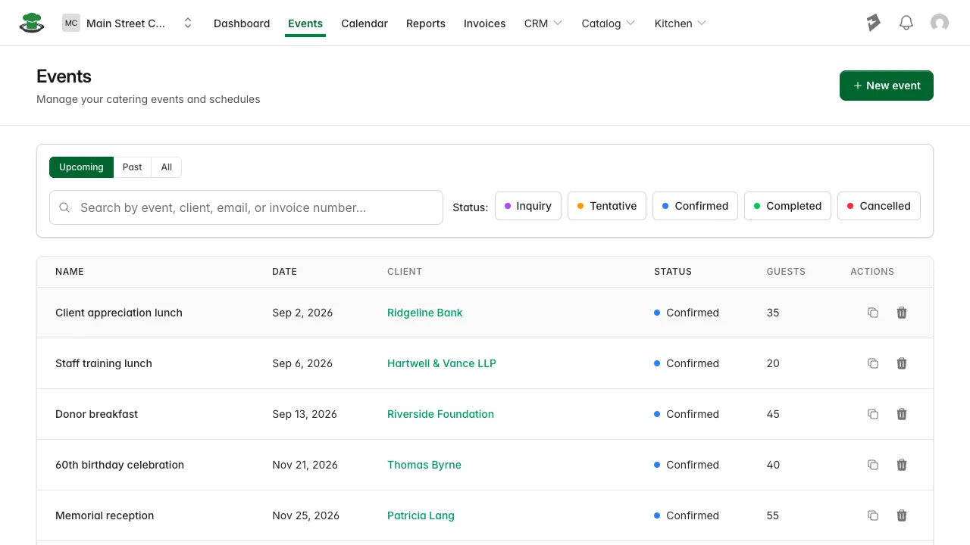Open the Main Street workspace switcher
970x545 pixels.
coord(127,23)
